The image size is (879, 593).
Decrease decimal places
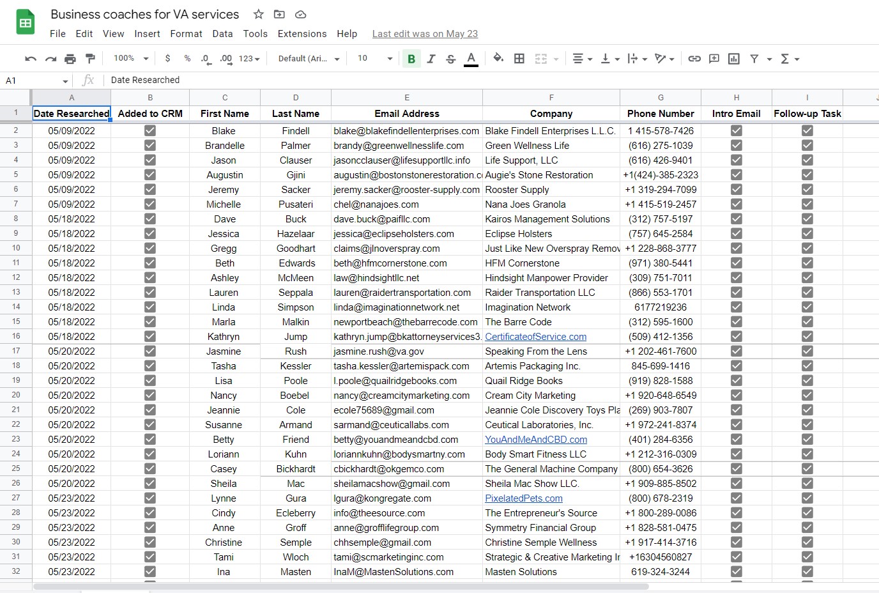coord(206,59)
